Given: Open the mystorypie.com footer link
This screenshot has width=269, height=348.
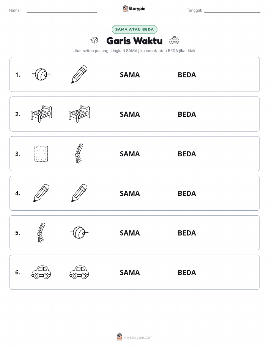Looking at the screenshot, I should (x=138, y=337).
